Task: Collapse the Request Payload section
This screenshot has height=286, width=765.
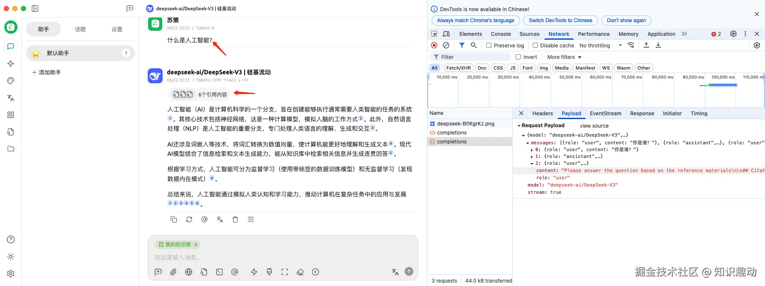Action: (x=519, y=126)
